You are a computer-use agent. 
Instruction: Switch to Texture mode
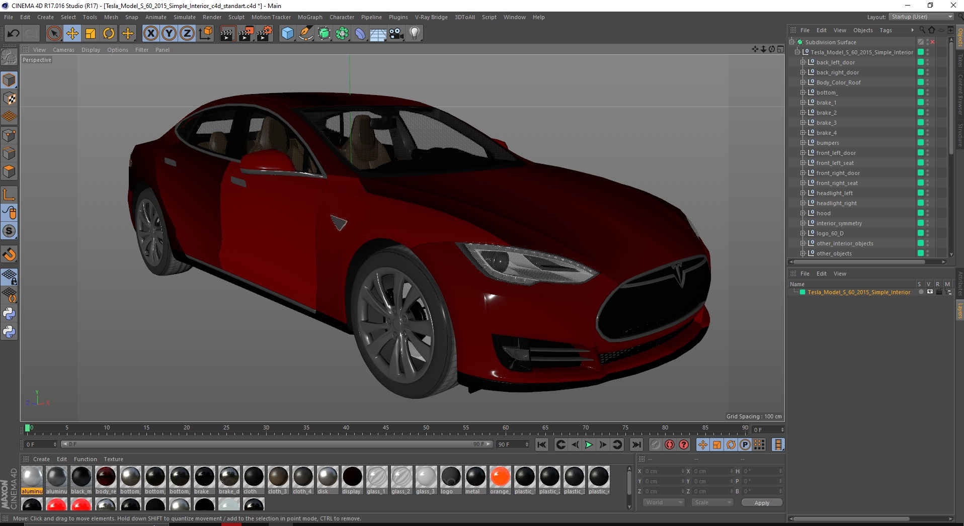point(9,99)
